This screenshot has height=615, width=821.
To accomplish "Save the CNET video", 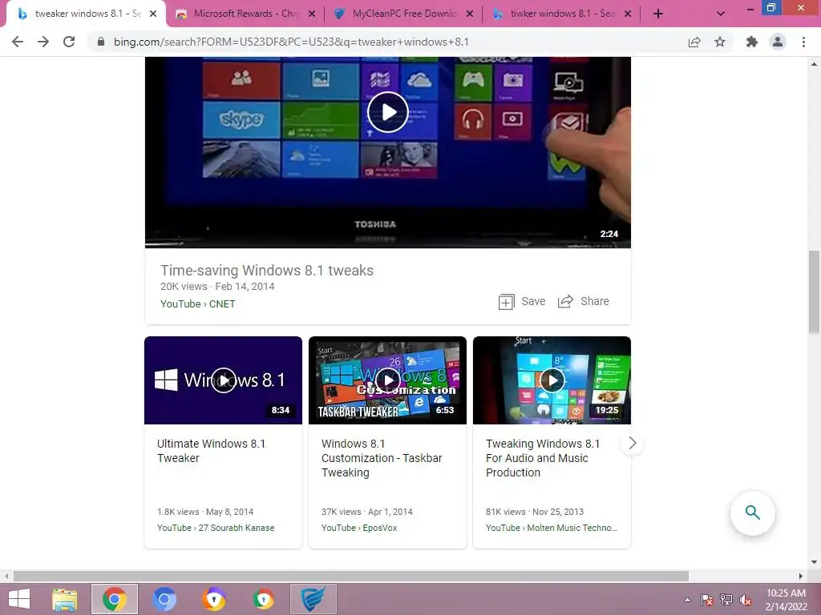I will click(522, 302).
